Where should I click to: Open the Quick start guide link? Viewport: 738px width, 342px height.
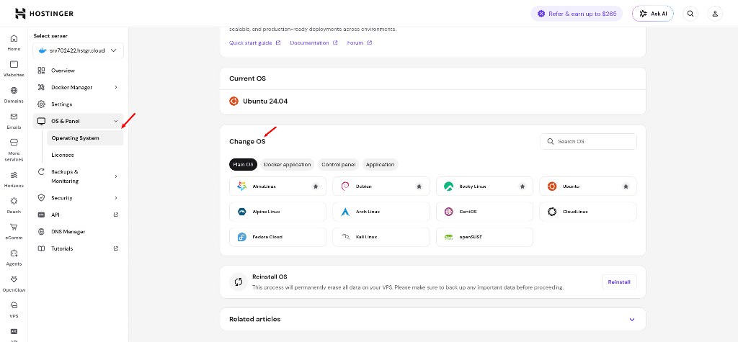[254, 42]
